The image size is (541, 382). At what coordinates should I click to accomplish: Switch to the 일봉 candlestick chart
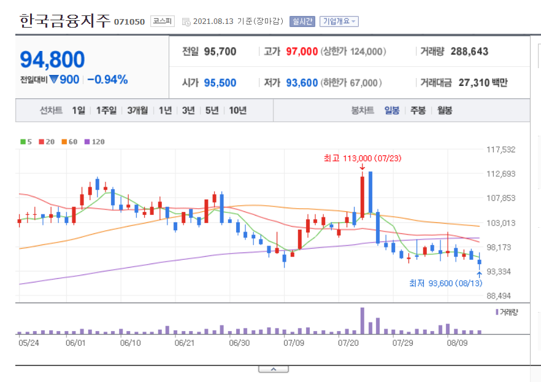tap(392, 111)
